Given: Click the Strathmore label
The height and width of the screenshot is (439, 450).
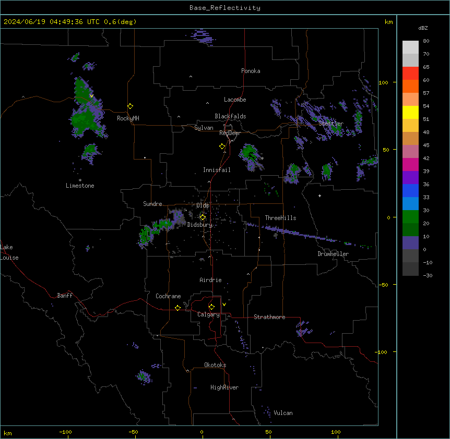Looking at the screenshot, I should pos(269,317).
